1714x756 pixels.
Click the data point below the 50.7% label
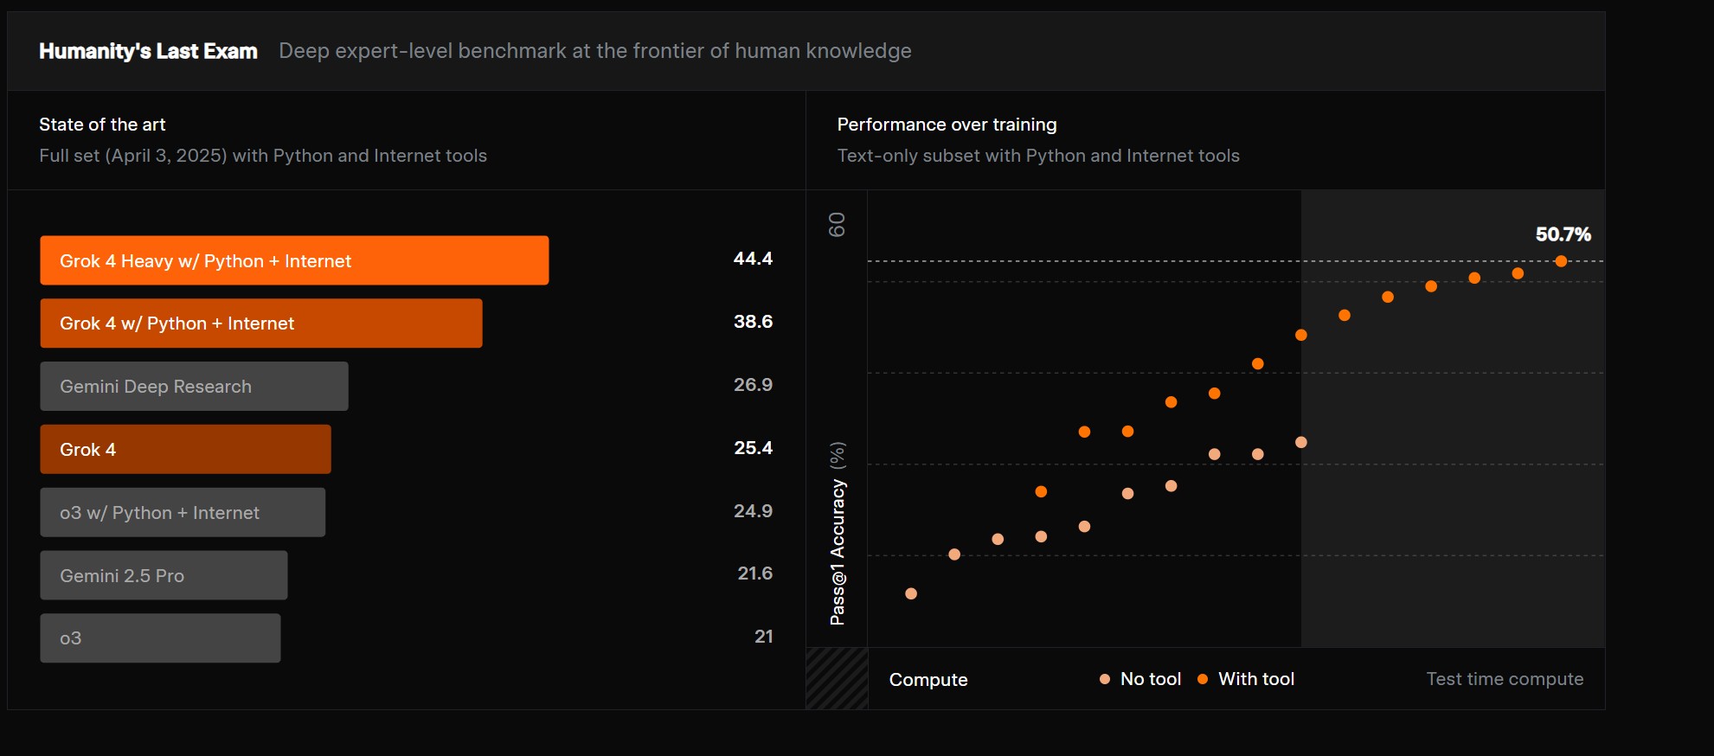[x=1561, y=261]
